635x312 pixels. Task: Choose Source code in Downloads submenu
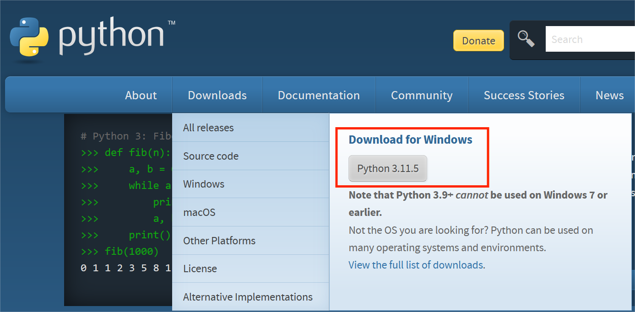pos(211,156)
